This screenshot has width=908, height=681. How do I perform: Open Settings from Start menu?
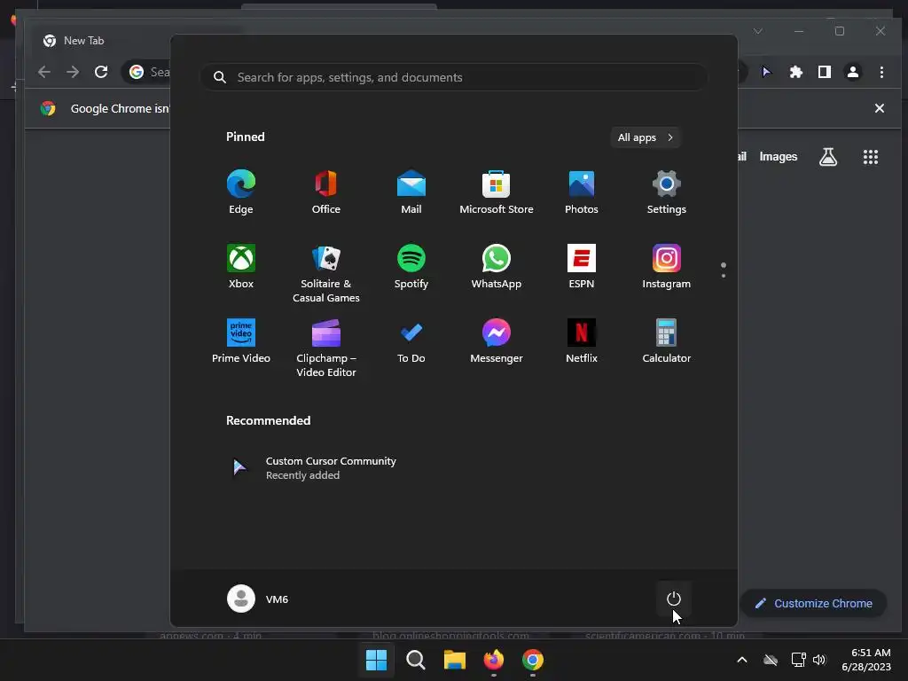coord(667,192)
